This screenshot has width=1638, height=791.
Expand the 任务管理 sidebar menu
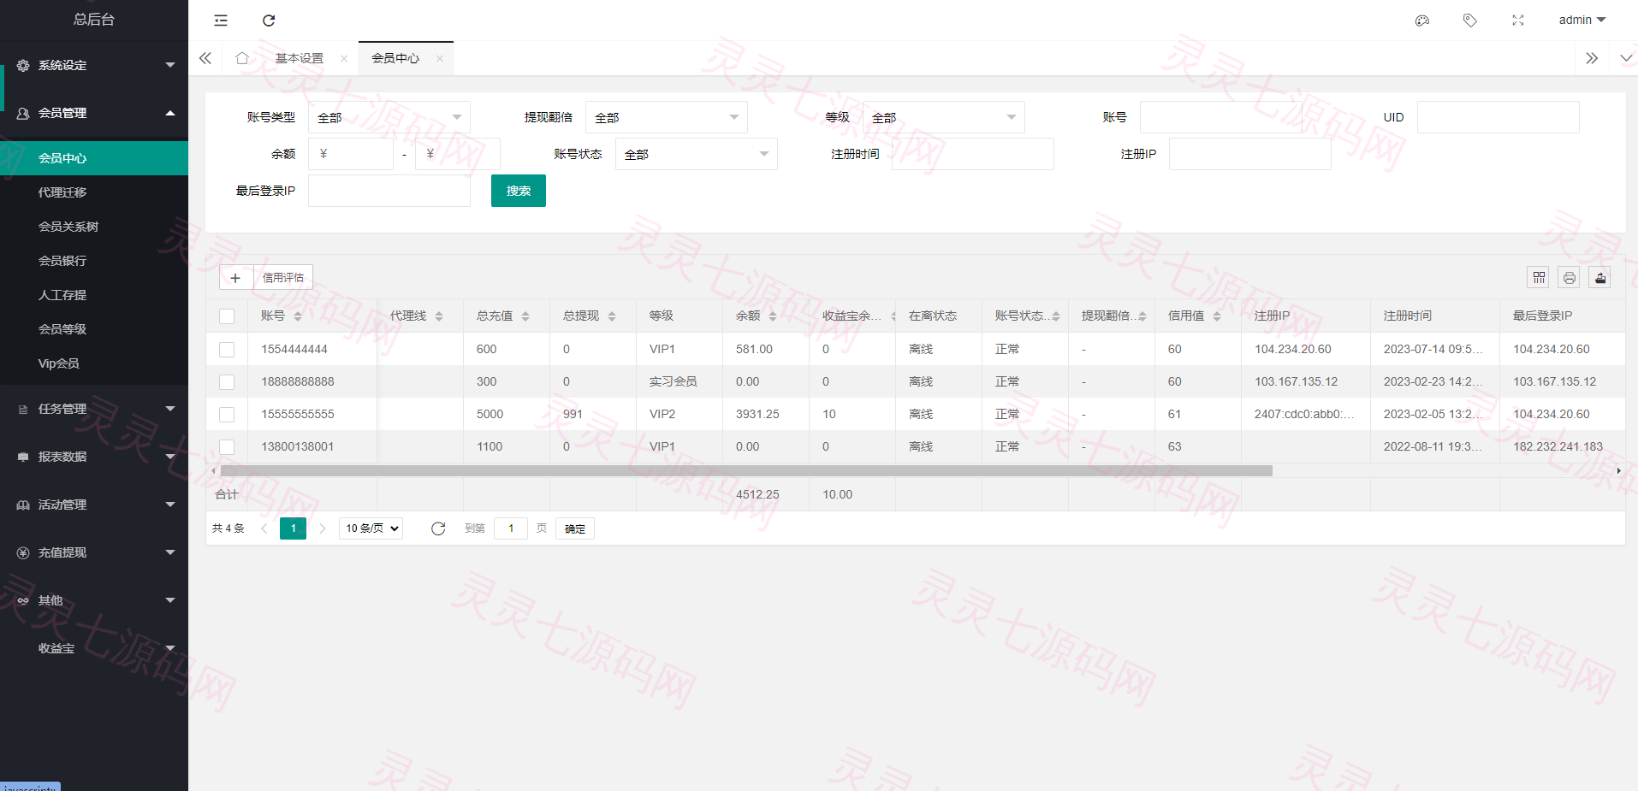(x=94, y=409)
